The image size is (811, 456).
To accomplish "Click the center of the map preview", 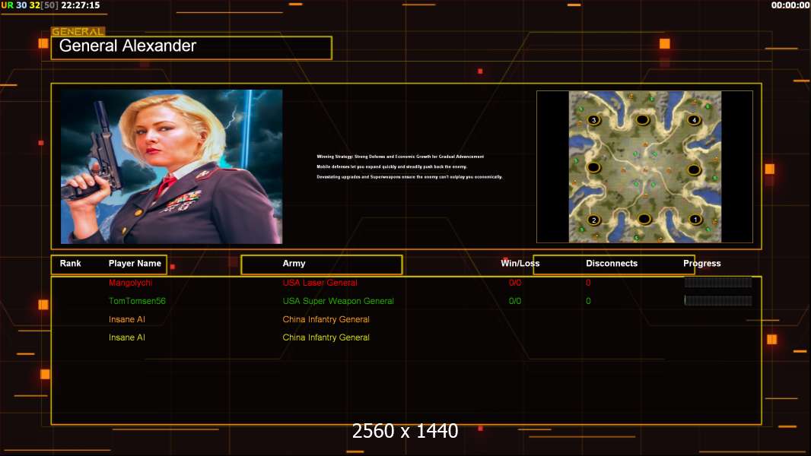I will (x=645, y=166).
